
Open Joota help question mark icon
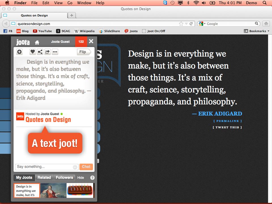tap(92, 178)
